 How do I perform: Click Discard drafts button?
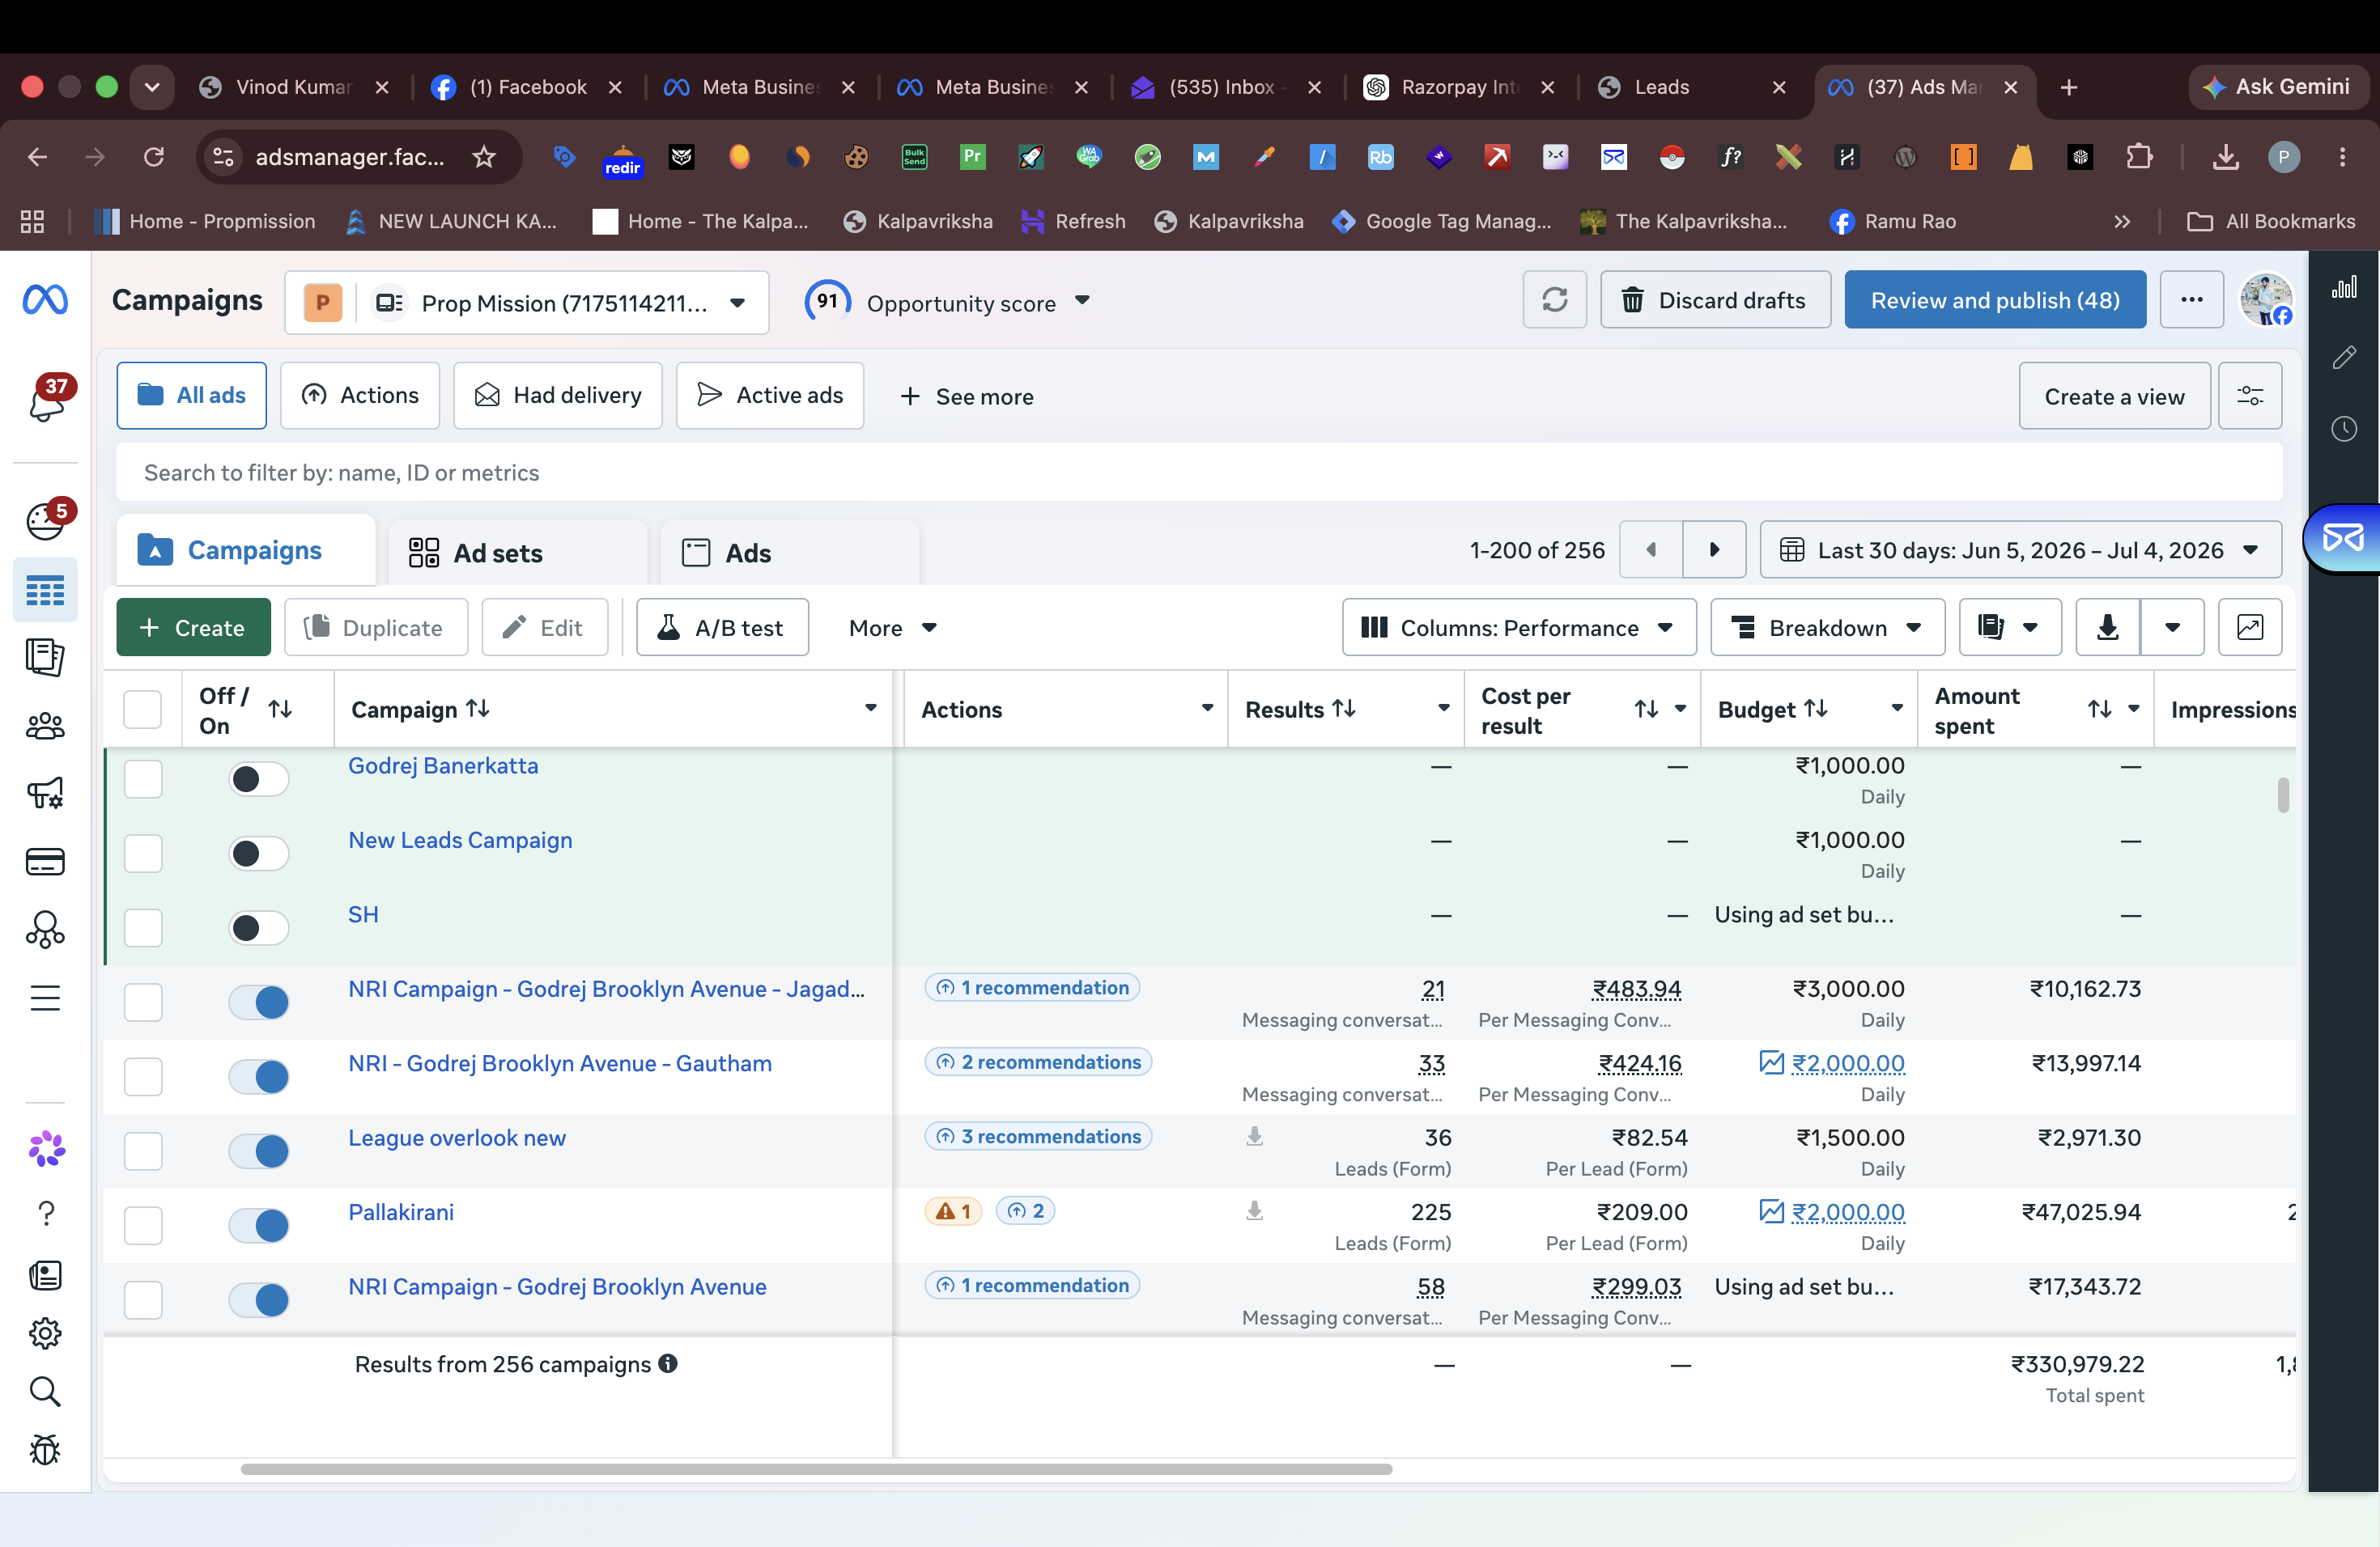point(1715,300)
